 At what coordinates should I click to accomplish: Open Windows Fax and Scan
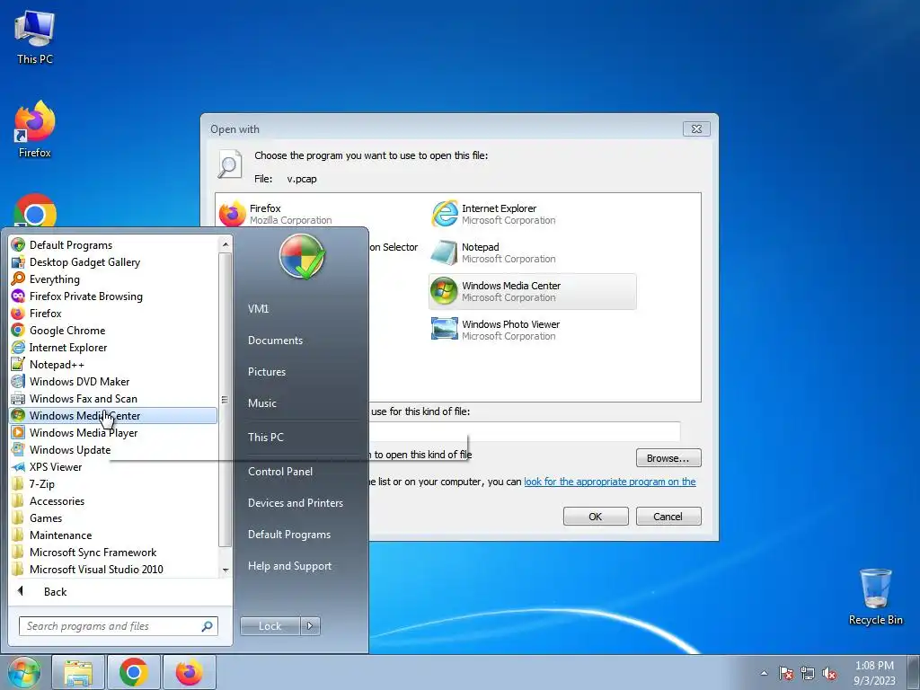click(83, 398)
